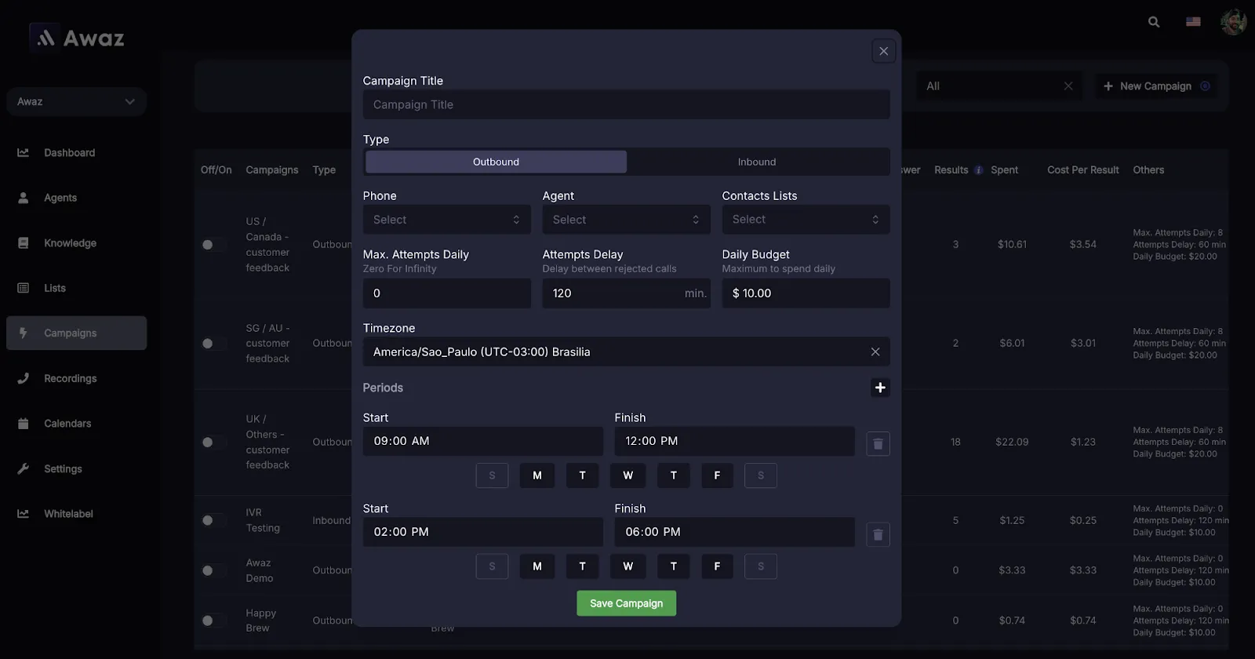Click the Campaign Title input field
Viewport: 1255px width, 659px height.
coord(626,105)
